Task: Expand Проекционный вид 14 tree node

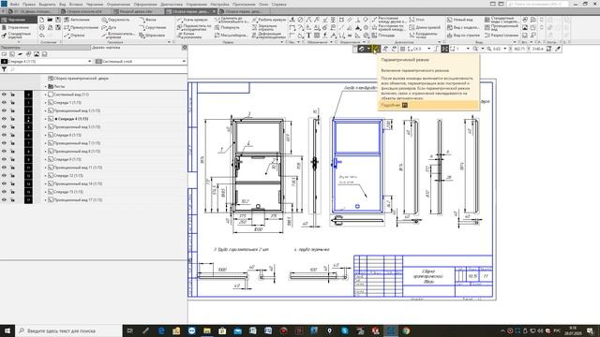Action: [x=46, y=183]
